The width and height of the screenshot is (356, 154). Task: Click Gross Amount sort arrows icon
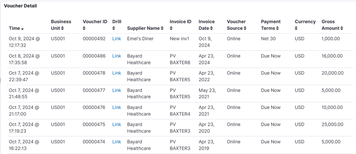pos(342,29)
